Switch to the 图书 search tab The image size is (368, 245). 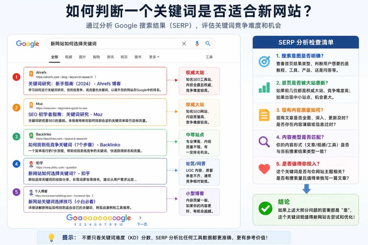pyautogui.click(x=138, y=57)
